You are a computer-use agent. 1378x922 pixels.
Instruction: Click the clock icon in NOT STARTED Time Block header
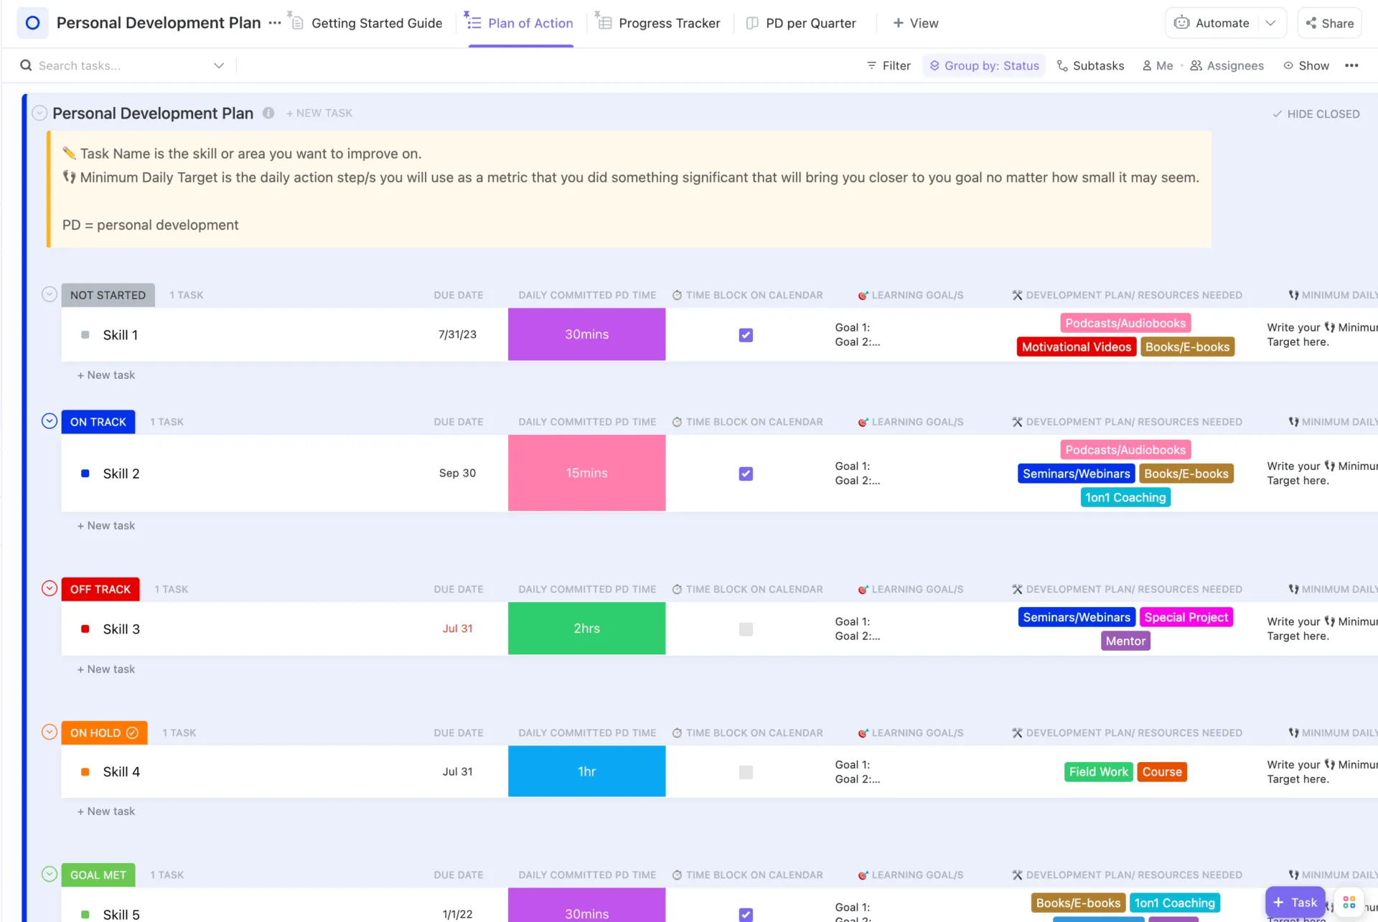677,295
